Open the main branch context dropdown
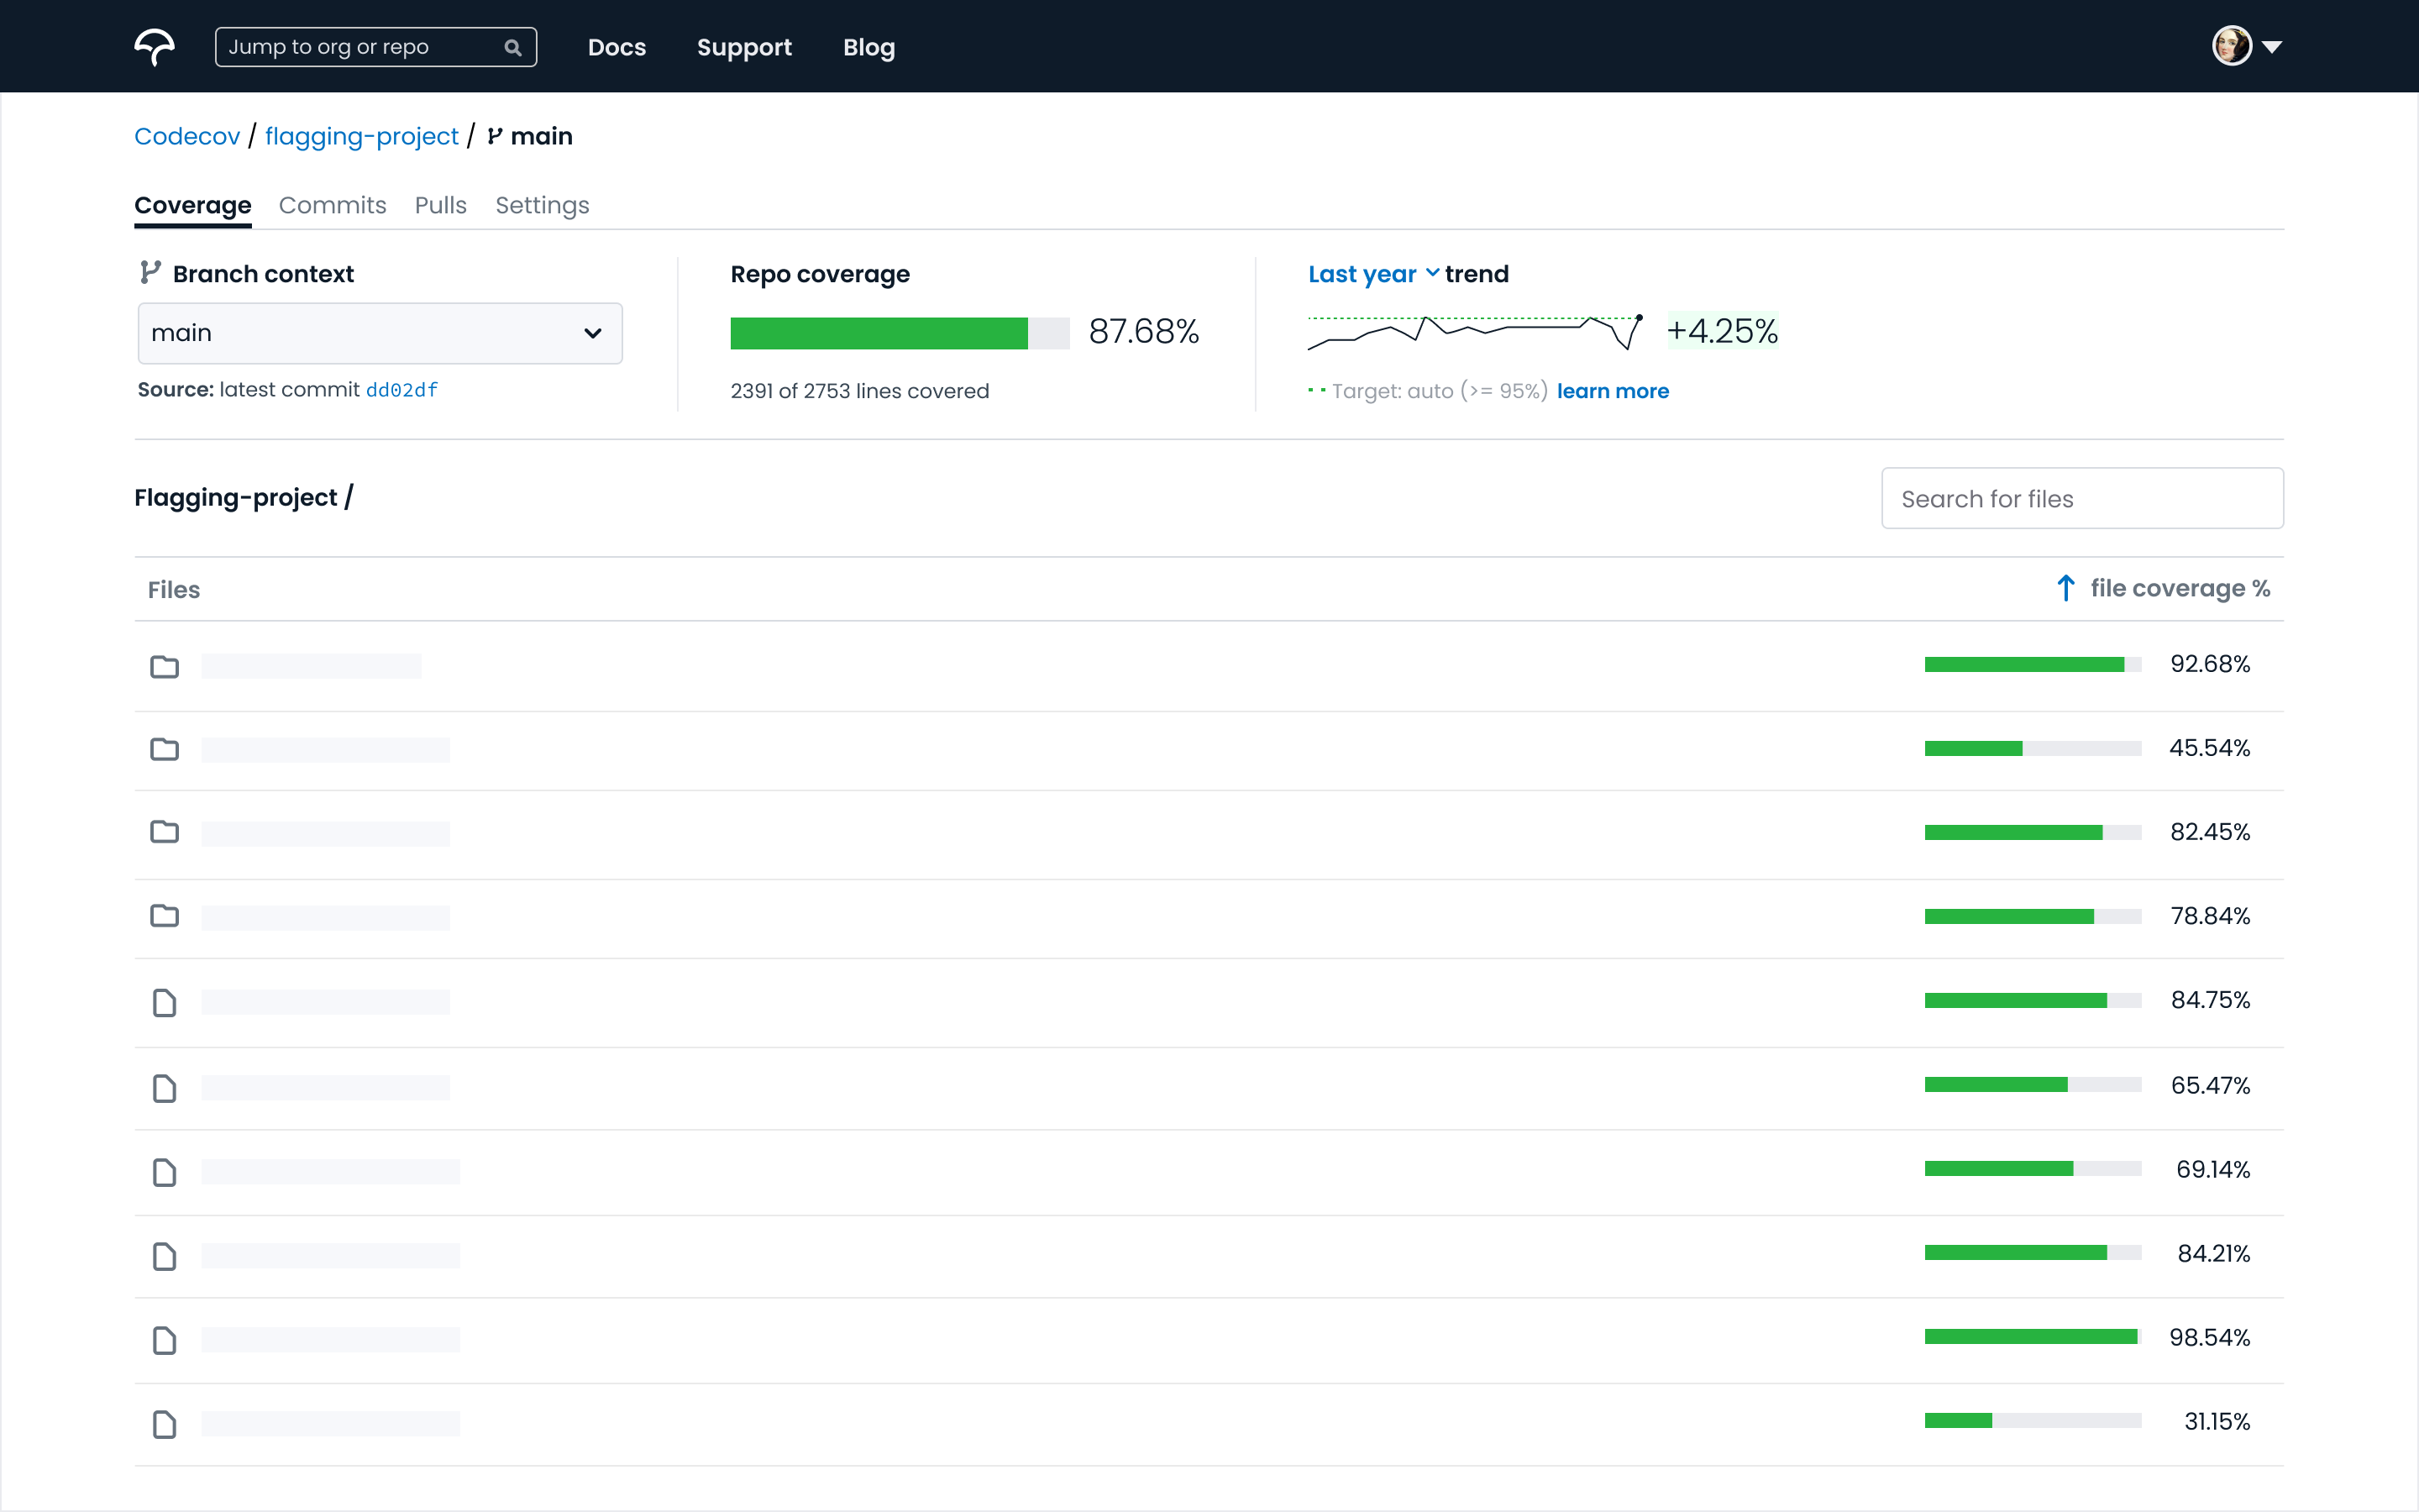 tap(380, 333)
